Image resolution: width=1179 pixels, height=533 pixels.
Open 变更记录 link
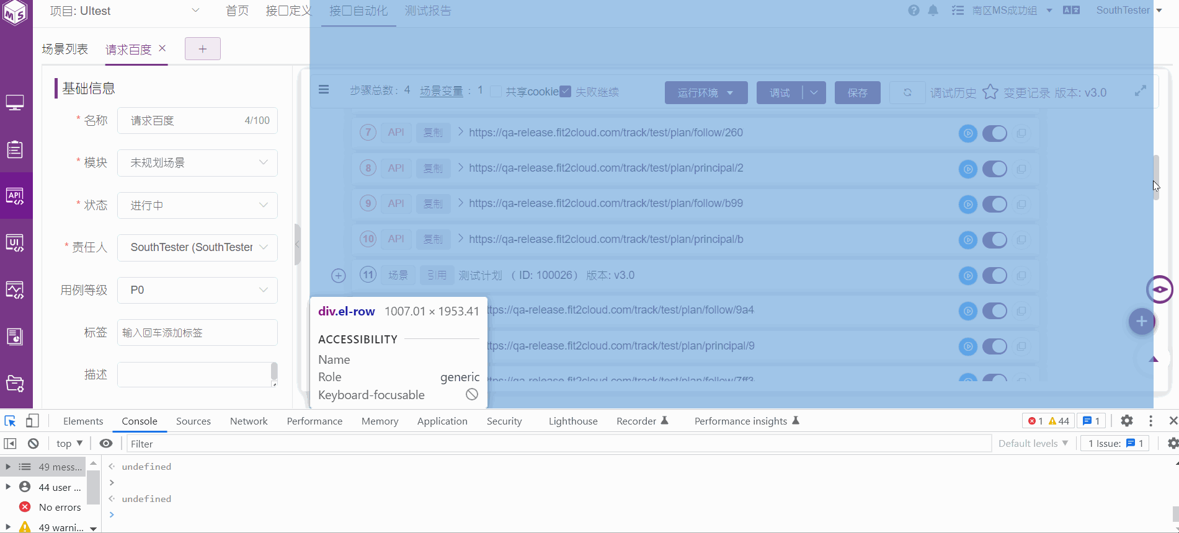point(1027,92)
